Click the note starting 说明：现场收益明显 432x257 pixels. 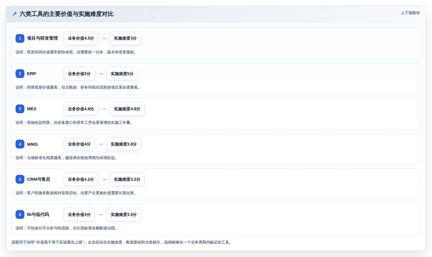tap(75, 123)
